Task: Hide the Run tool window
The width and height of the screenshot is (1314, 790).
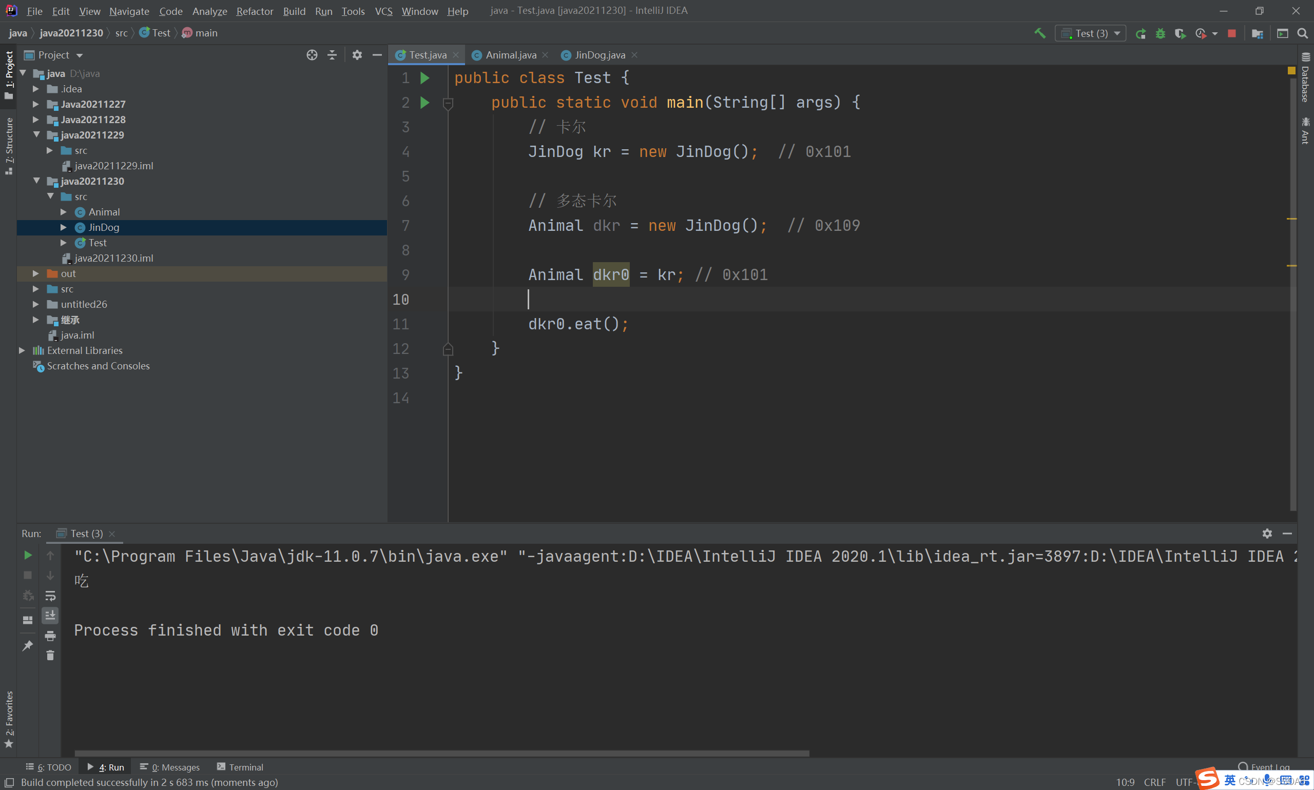Action: [x=1287, y=534]
